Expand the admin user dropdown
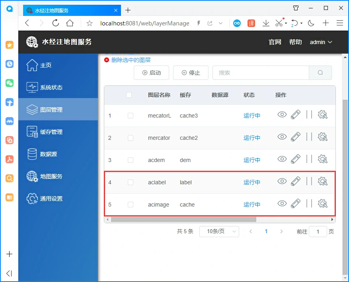349x282 pixels. [x=321, y=42]
